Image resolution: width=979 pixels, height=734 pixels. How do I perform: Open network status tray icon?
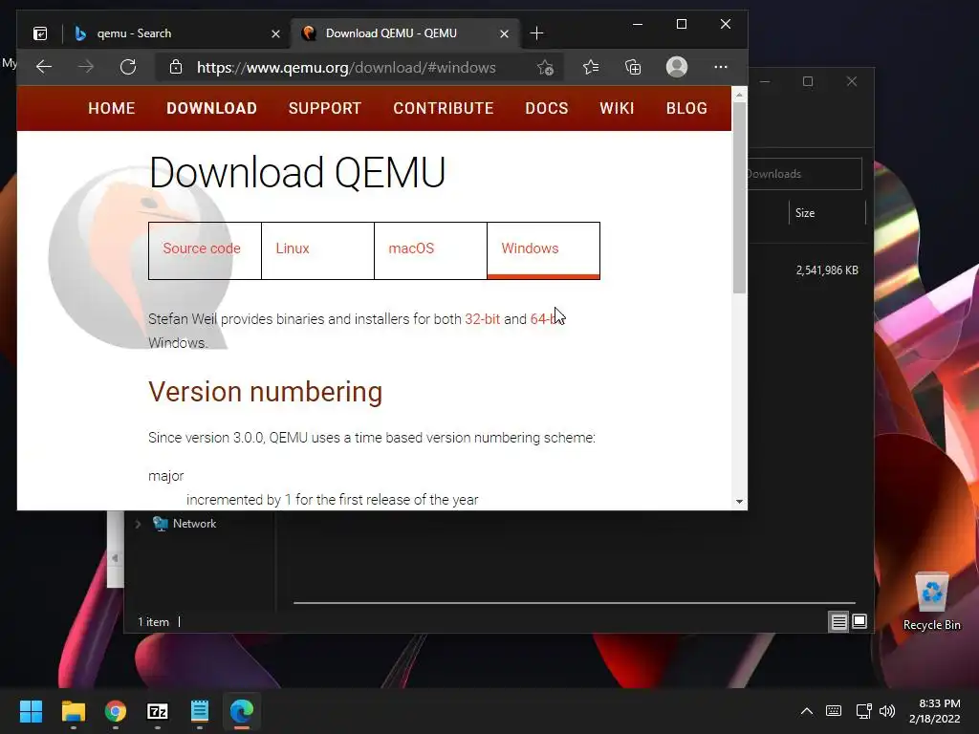pos(863,711)
